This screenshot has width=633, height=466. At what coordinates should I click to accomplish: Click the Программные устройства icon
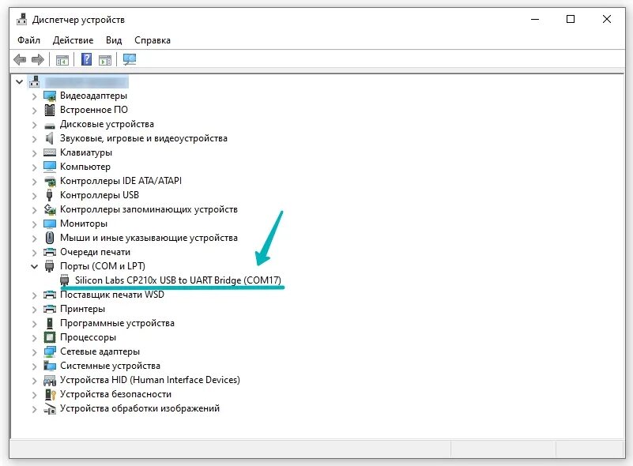(x=50, y=323)
